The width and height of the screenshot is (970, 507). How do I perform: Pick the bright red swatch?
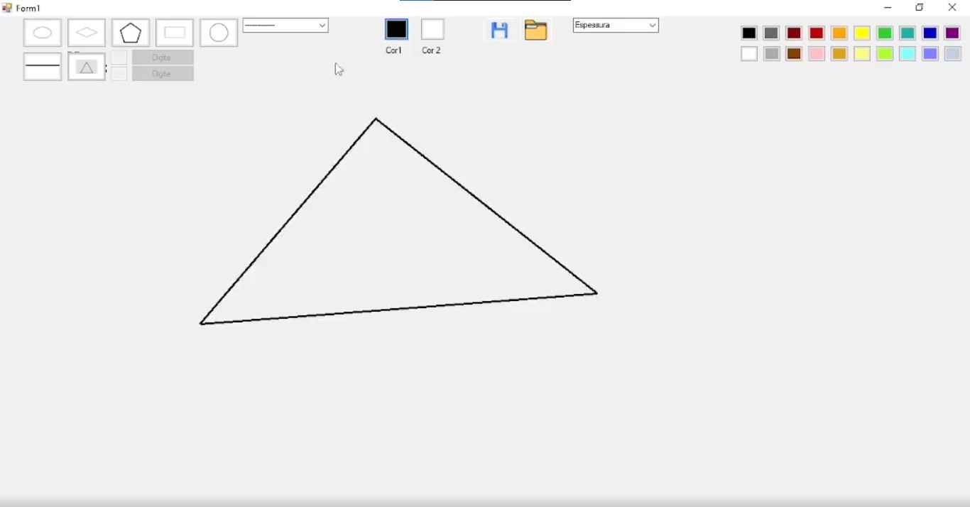tap(817, 33)
